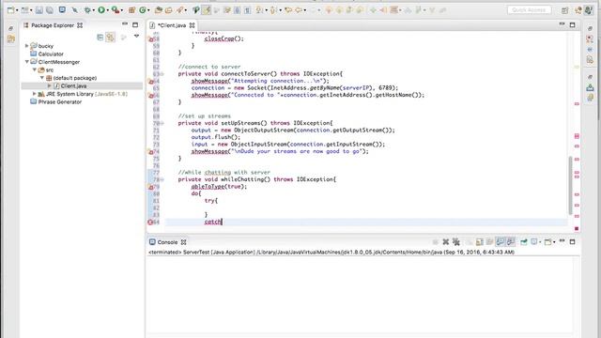Click the editor vertical scrollbar
The width and height of the screenshot is (601, 338).
(x=570, y=186)
